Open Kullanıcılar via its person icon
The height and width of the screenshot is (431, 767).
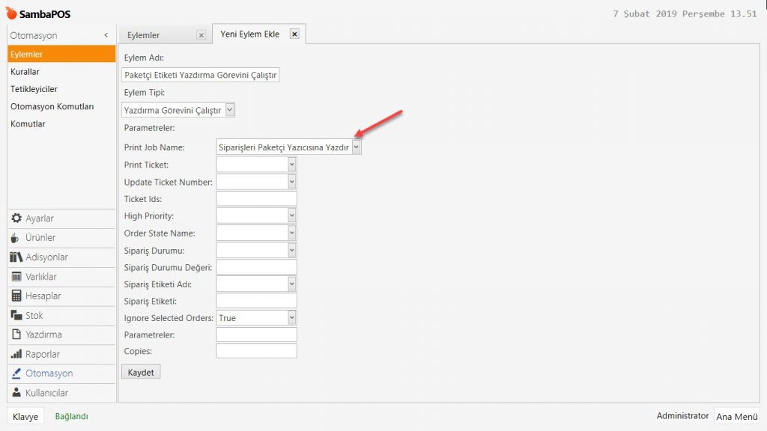pyautogui.click(x=16, y=394)
